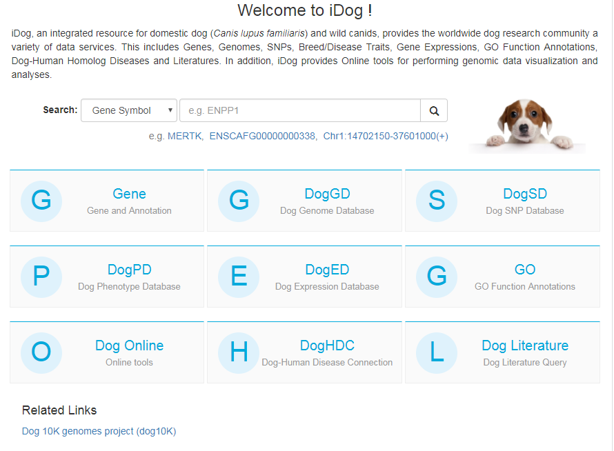Click the circular E icon for DogED

click(x=239, y=277)
